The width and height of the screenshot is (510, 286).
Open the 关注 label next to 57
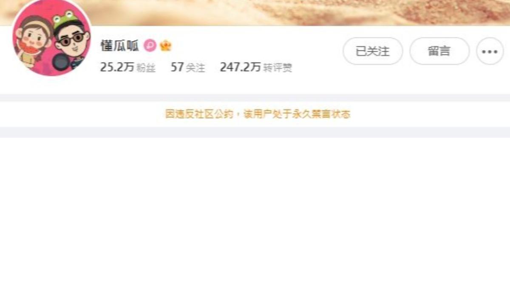pos(195,68)
